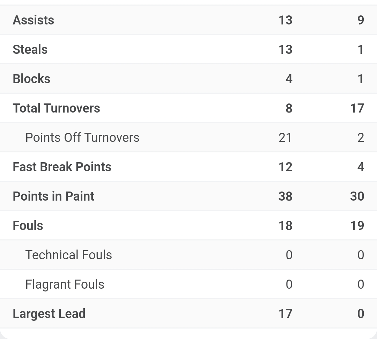Select the Blocks row label
The height and width of the screenshot is (339, 377).
point(31,79)
